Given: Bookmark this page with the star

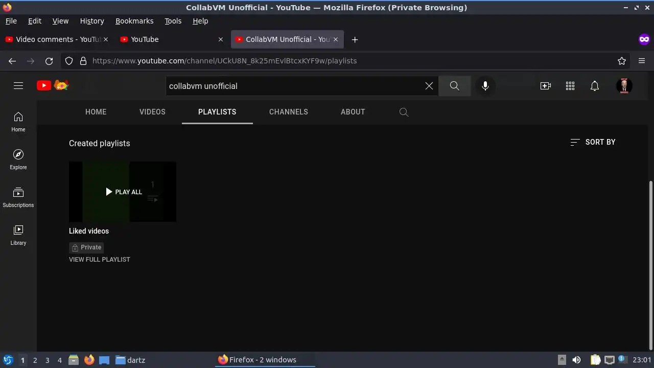Looking at the screenshot, I should (622, 61).
